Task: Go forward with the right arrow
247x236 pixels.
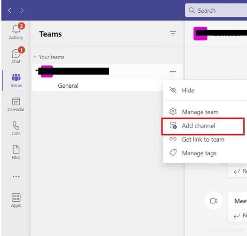Action: coord(22,10)
